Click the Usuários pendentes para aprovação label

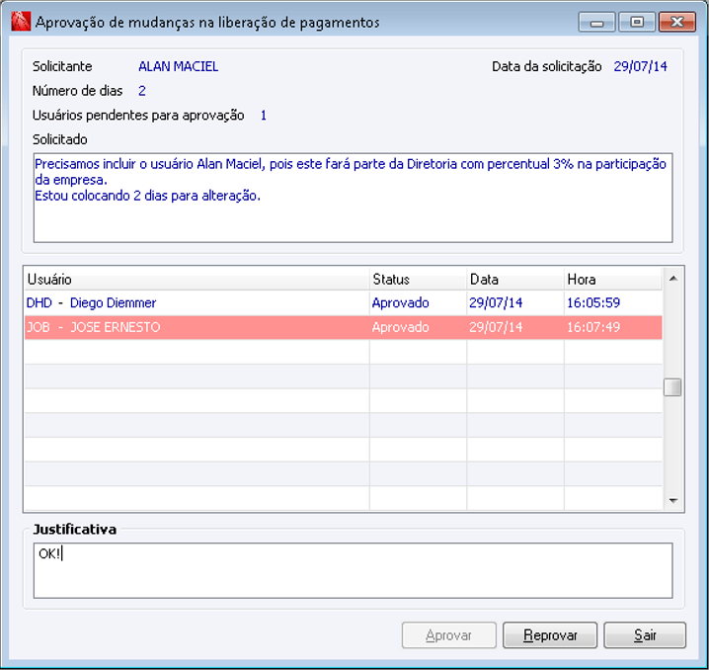[138, 116]
